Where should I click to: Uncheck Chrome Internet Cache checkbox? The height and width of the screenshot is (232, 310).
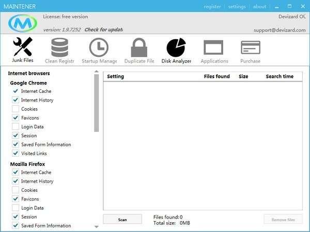pyautogui.click(x=15, y=91)
